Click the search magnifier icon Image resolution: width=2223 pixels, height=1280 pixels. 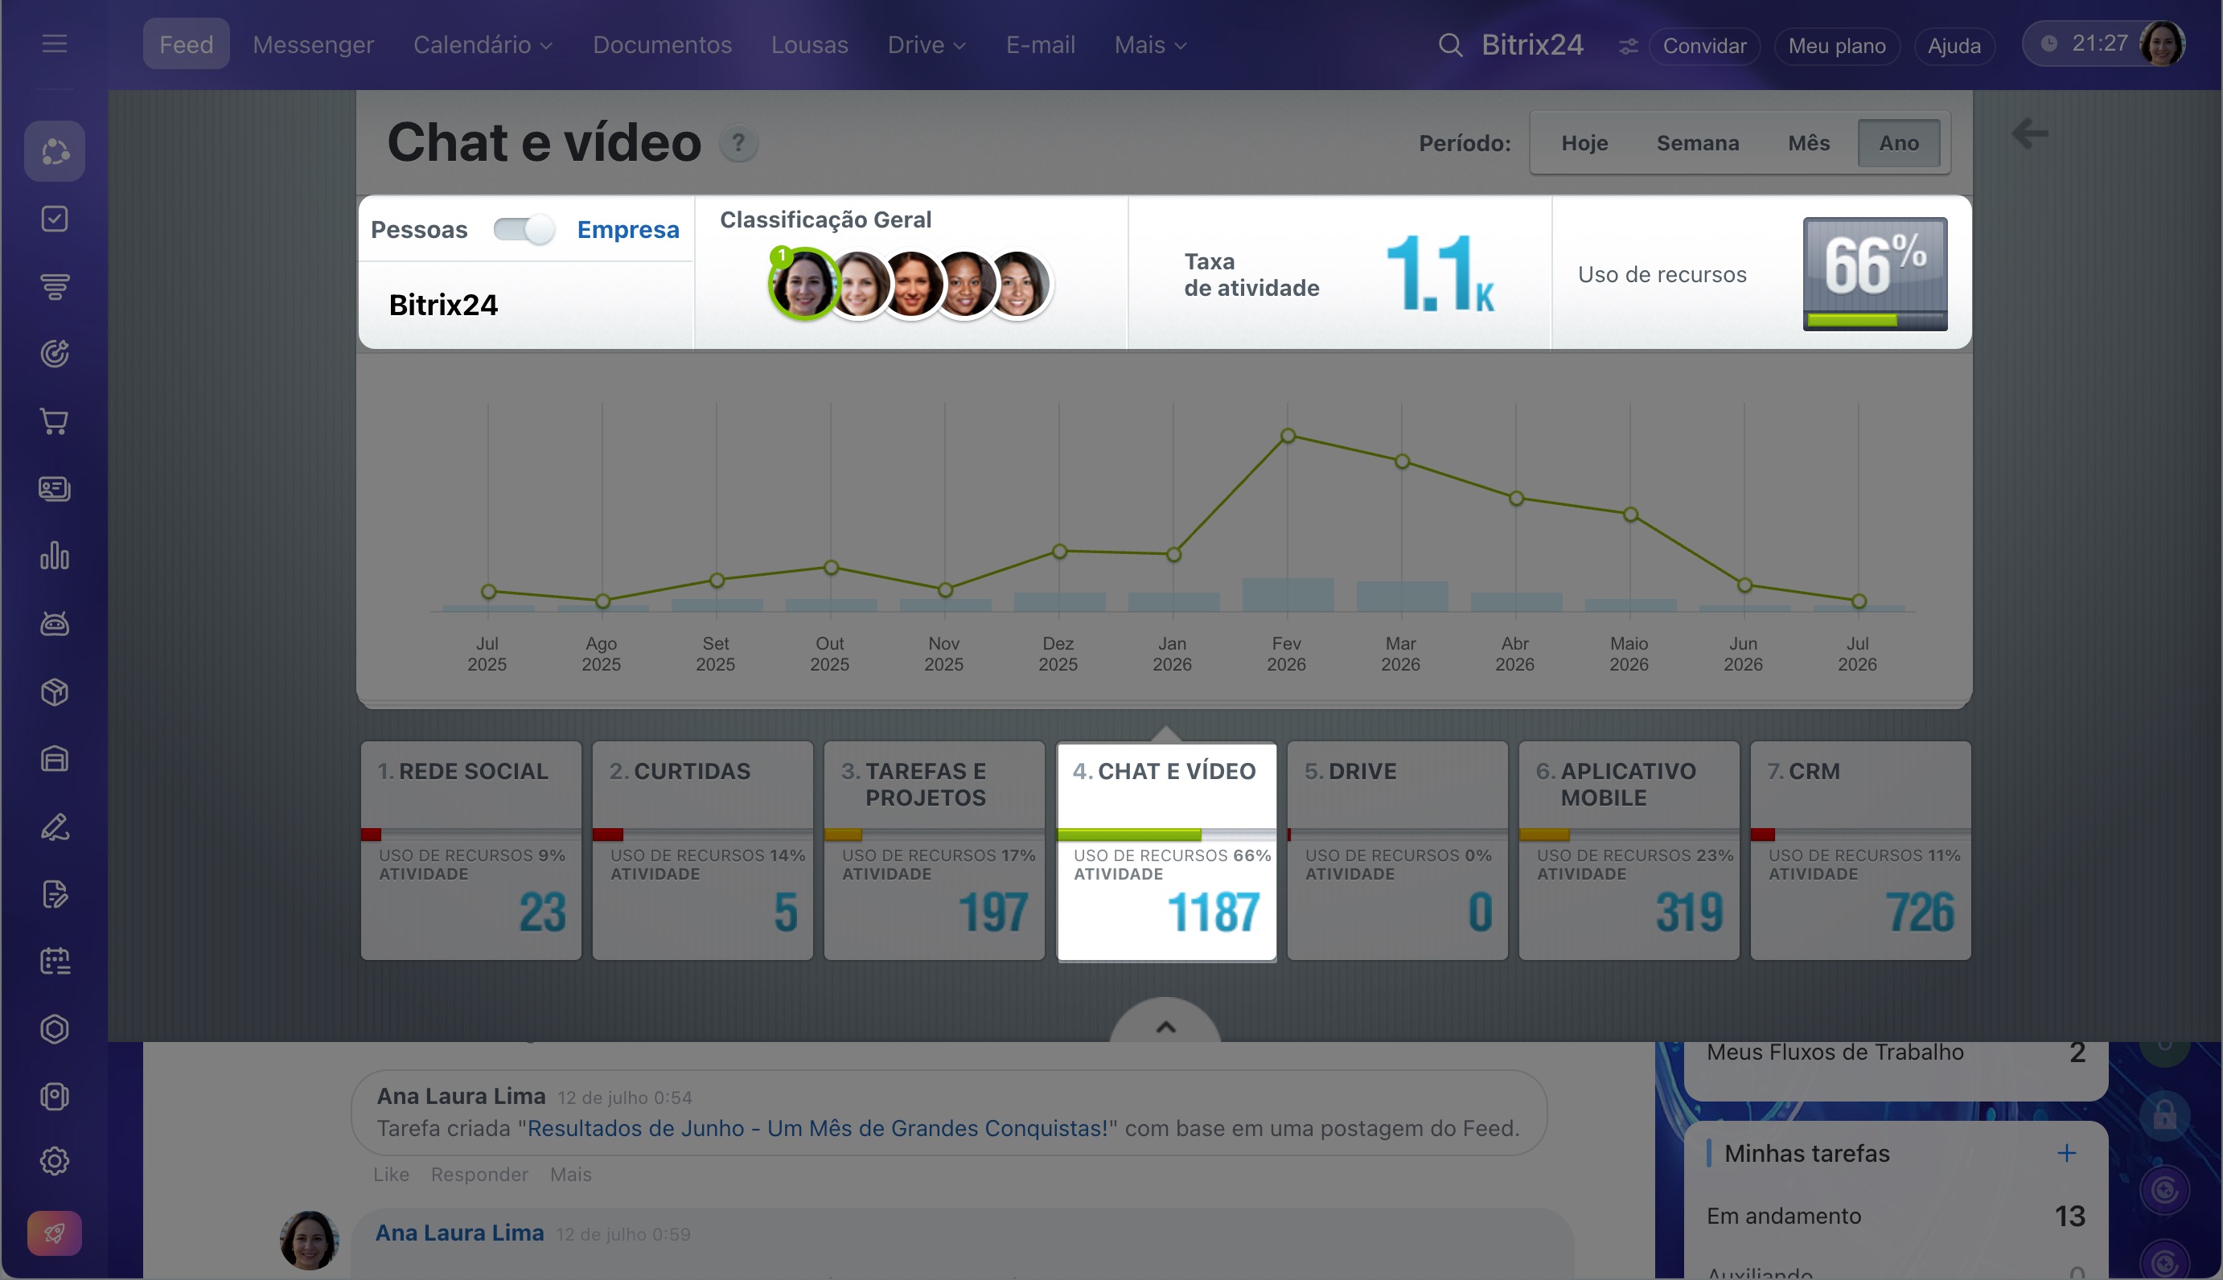coord(1450,45)
